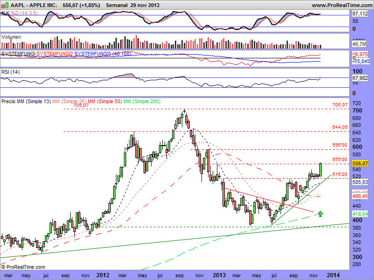This screenshot has width=374, height=280.
Task: Click the volume value "46,7M"
Action: (359, 44)
